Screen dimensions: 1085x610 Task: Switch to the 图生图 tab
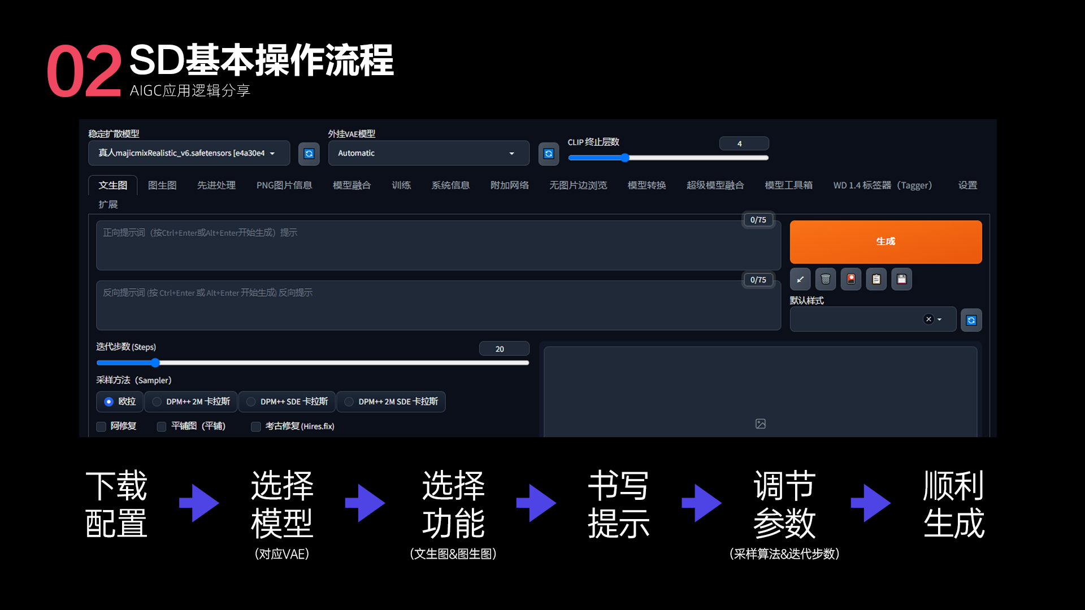[162, 185]
